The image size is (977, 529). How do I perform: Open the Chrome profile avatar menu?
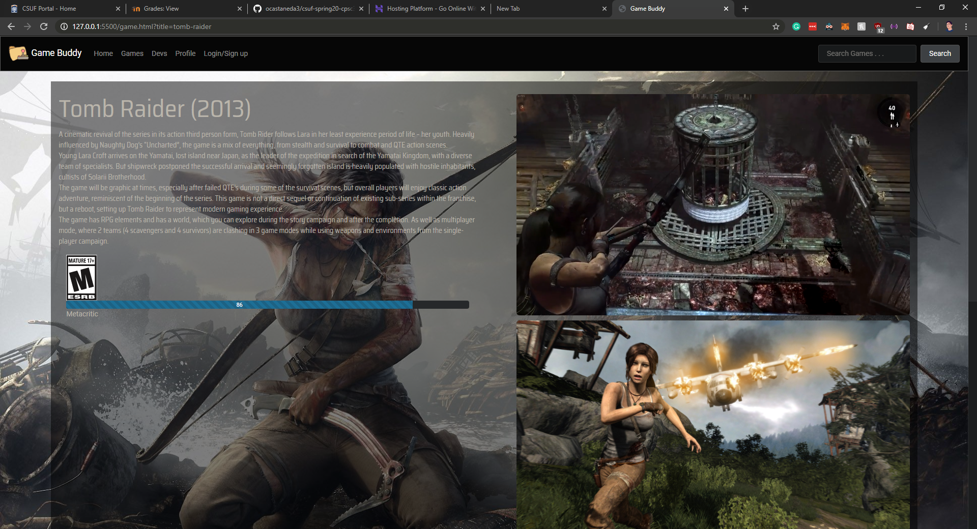(949, 26)
